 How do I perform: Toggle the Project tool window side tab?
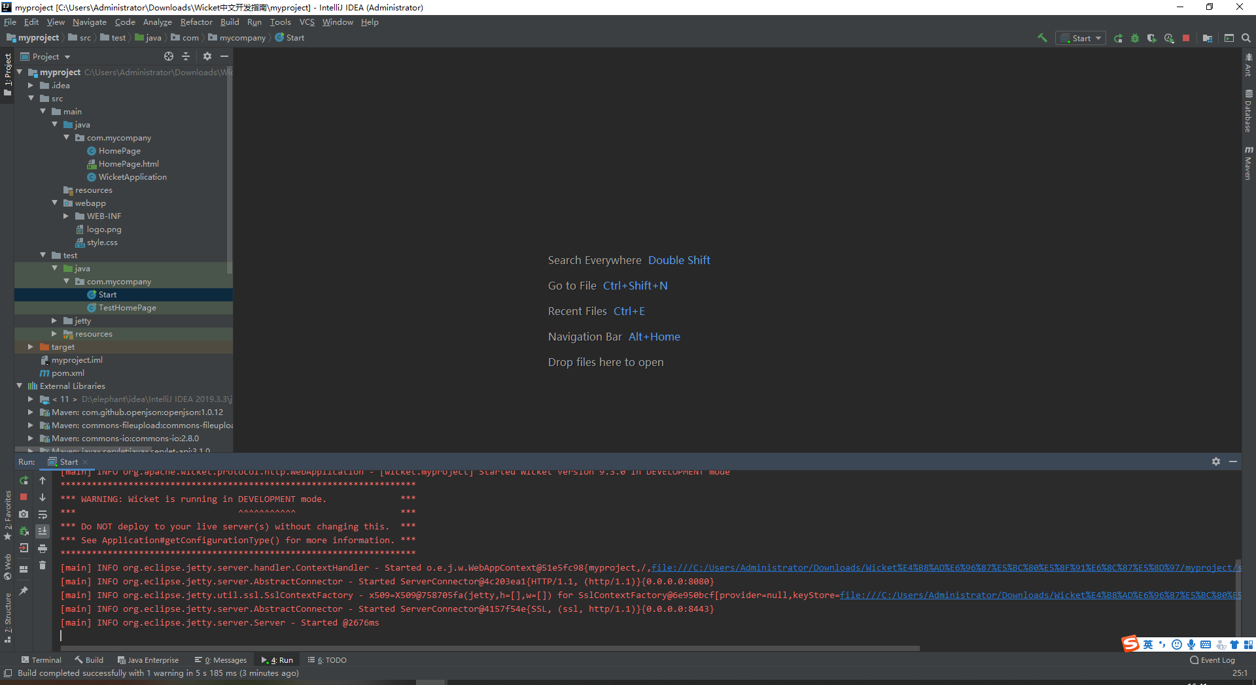tap(8, 75)
